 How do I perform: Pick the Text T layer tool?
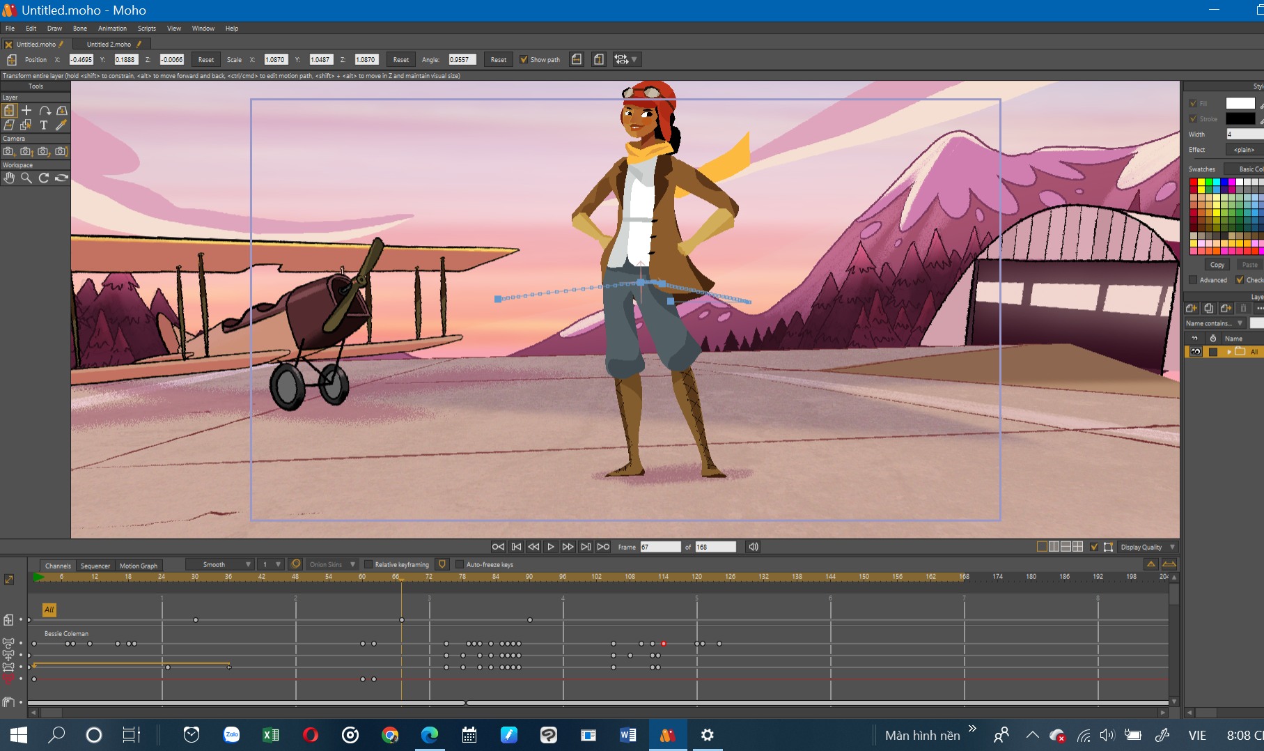[44, 125]
